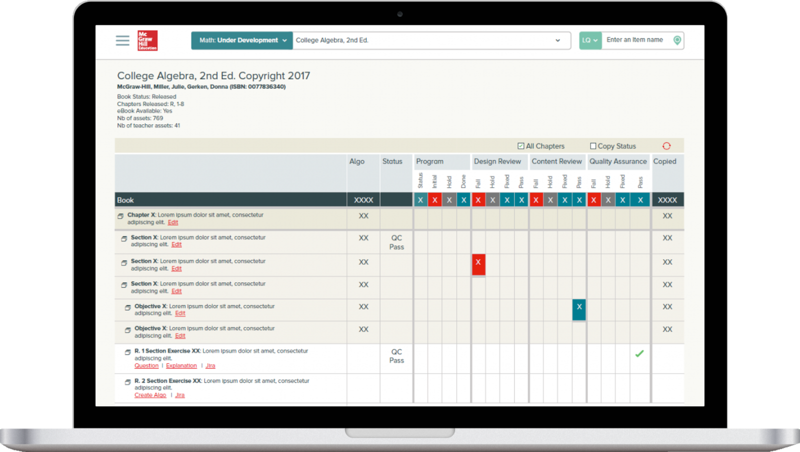Click the green checkmark in R. 1 row
Screen dimensions: 800x452
coord(639,354)
